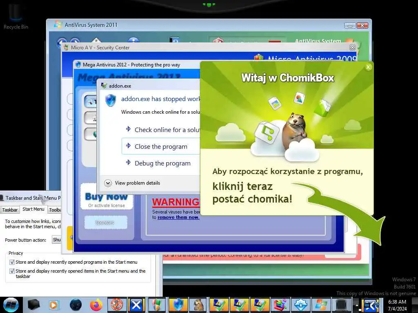
Task: Click the black monitor taskbar icon near the tray
Action: click(341, 305)
